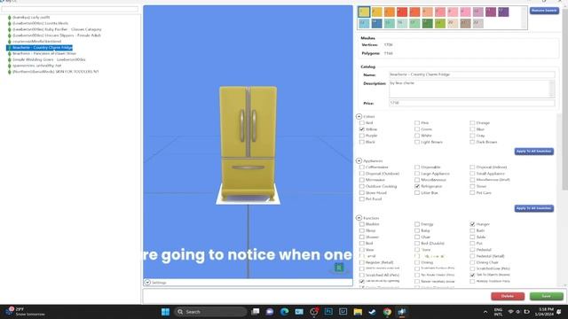The width and height of the screenshot is (568, 319).
Task: Collapse the Appliances section
Action: [359, 160]
